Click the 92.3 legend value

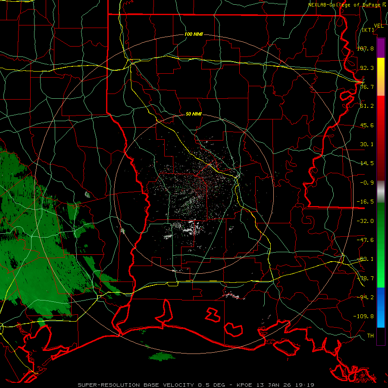pos(367,68)
